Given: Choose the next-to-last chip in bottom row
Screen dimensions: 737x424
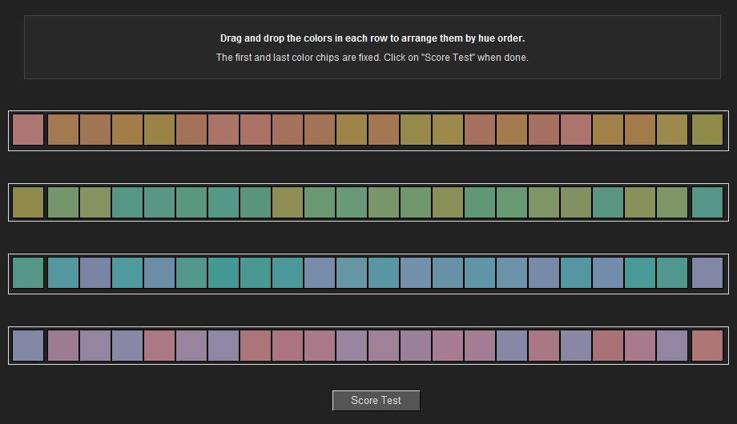Looking at the screenshot, I should point(672,346).
